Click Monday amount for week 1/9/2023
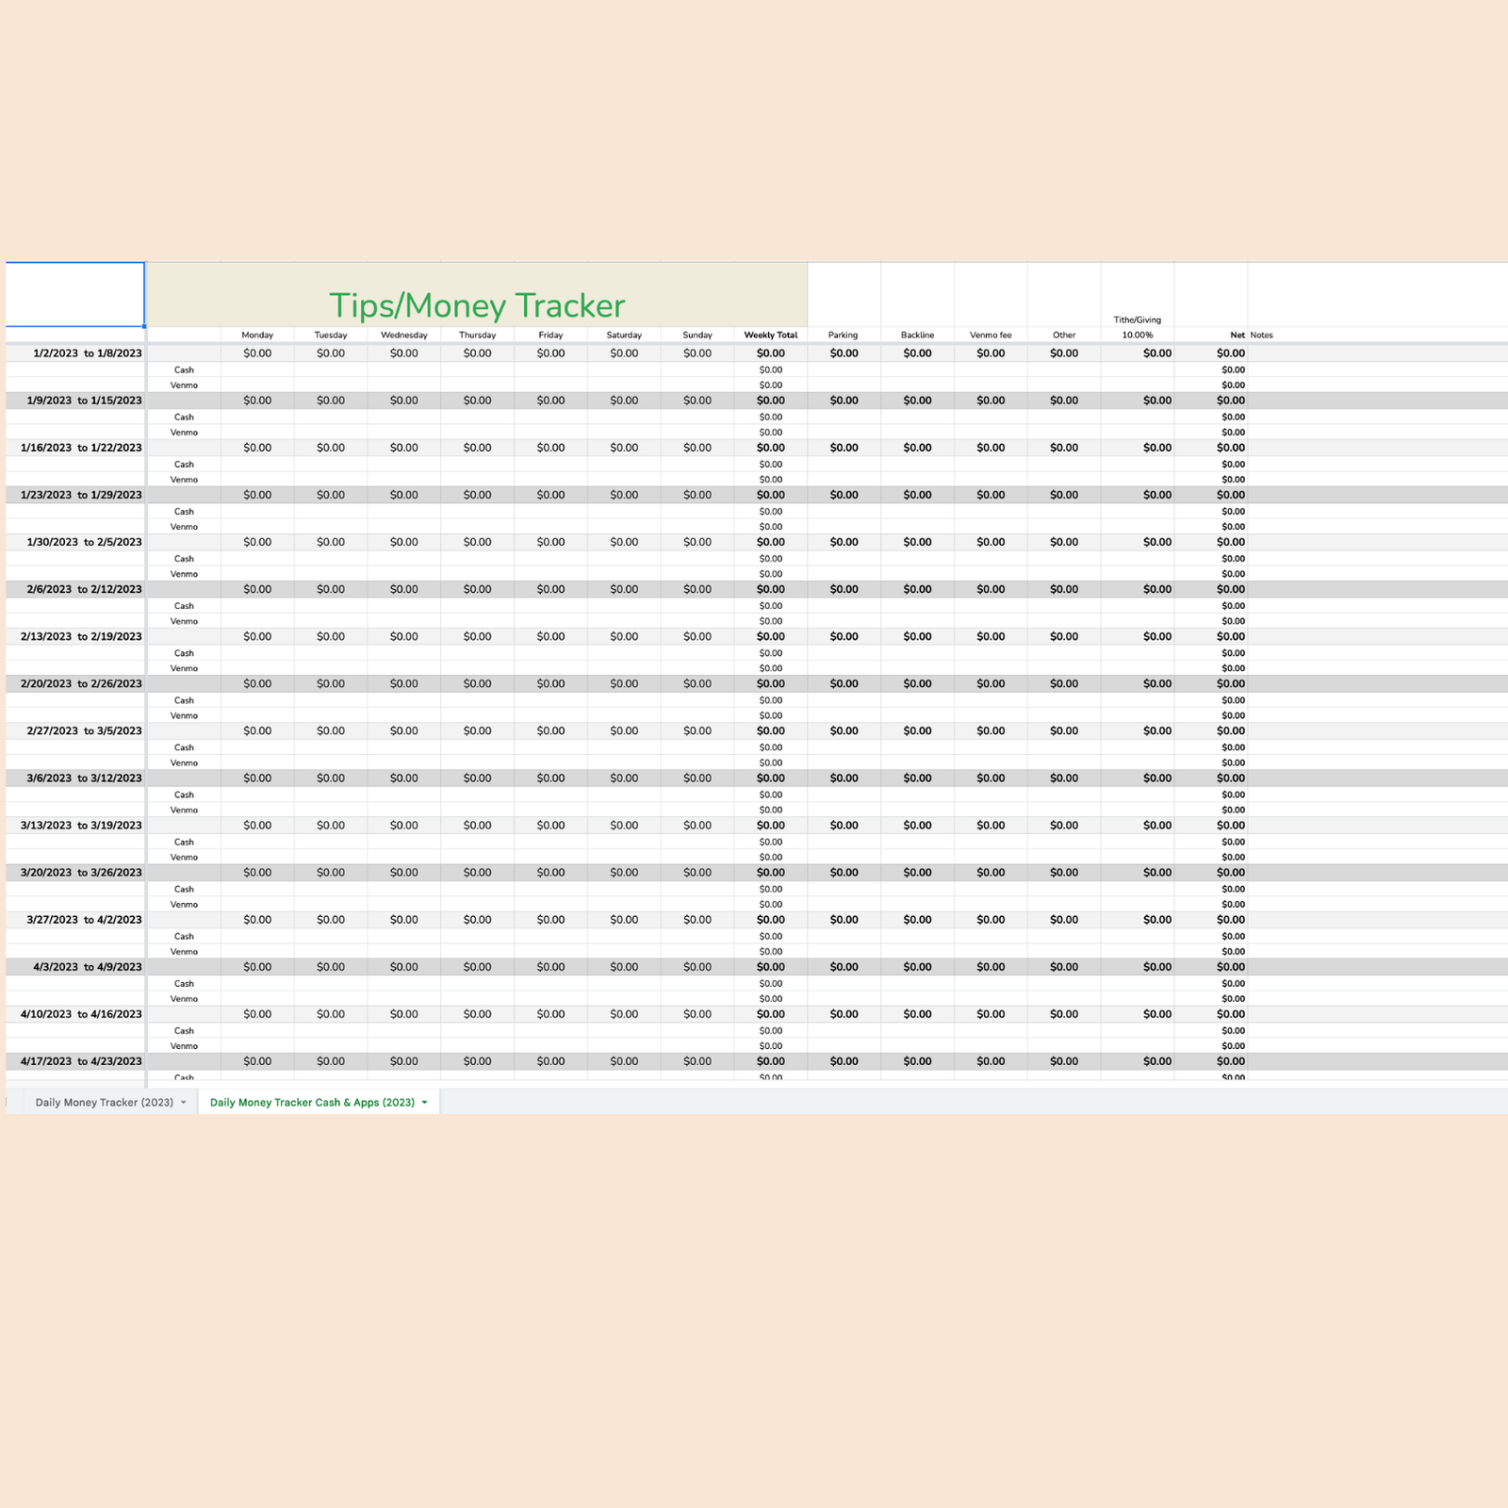The width and height of the screenshot is (1508, 1508). tap(257, 401)
